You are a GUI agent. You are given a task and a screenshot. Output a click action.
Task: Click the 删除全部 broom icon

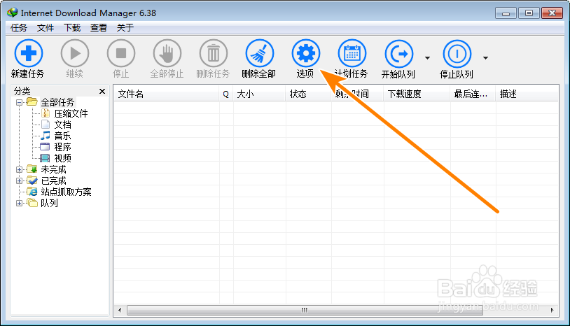[x=260, y=53]
